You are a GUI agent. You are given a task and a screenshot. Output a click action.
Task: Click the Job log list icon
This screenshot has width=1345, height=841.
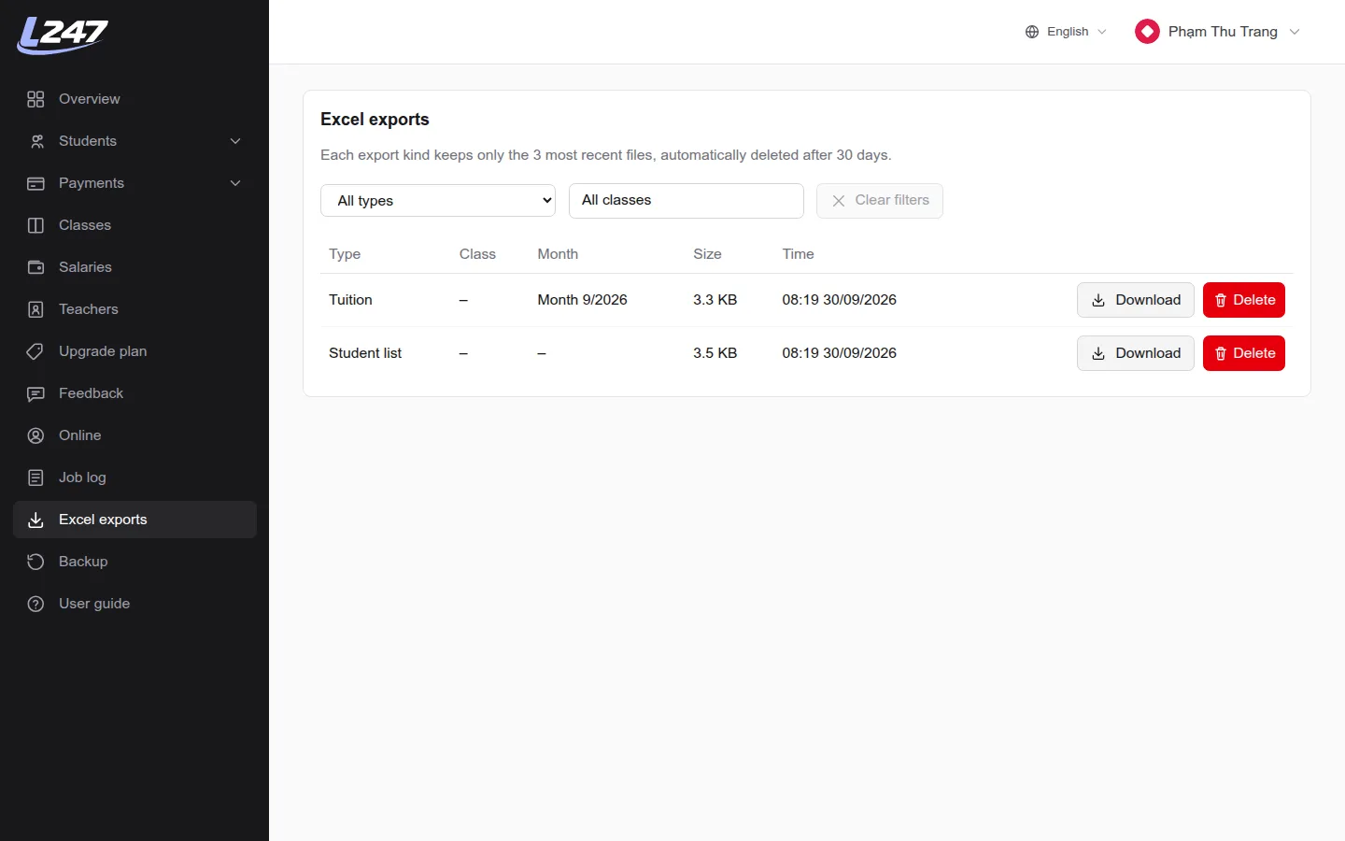pos(35,478)
